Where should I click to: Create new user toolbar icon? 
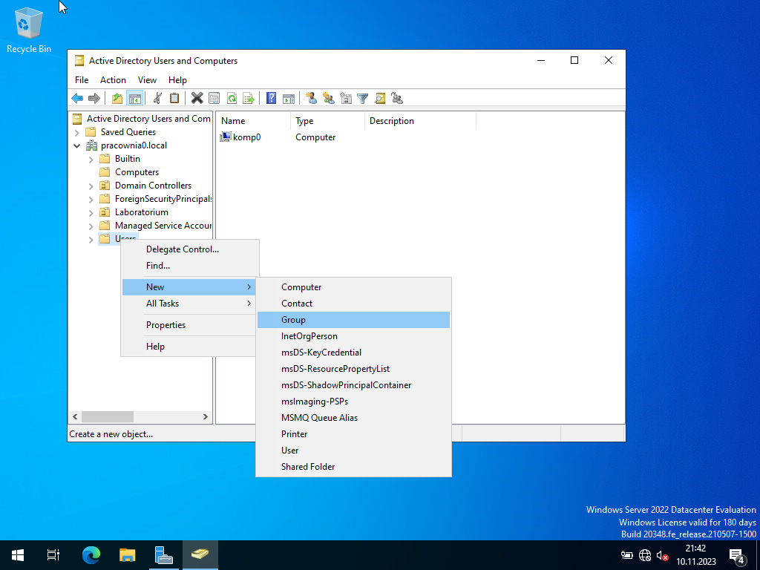(x=311, y=99)
